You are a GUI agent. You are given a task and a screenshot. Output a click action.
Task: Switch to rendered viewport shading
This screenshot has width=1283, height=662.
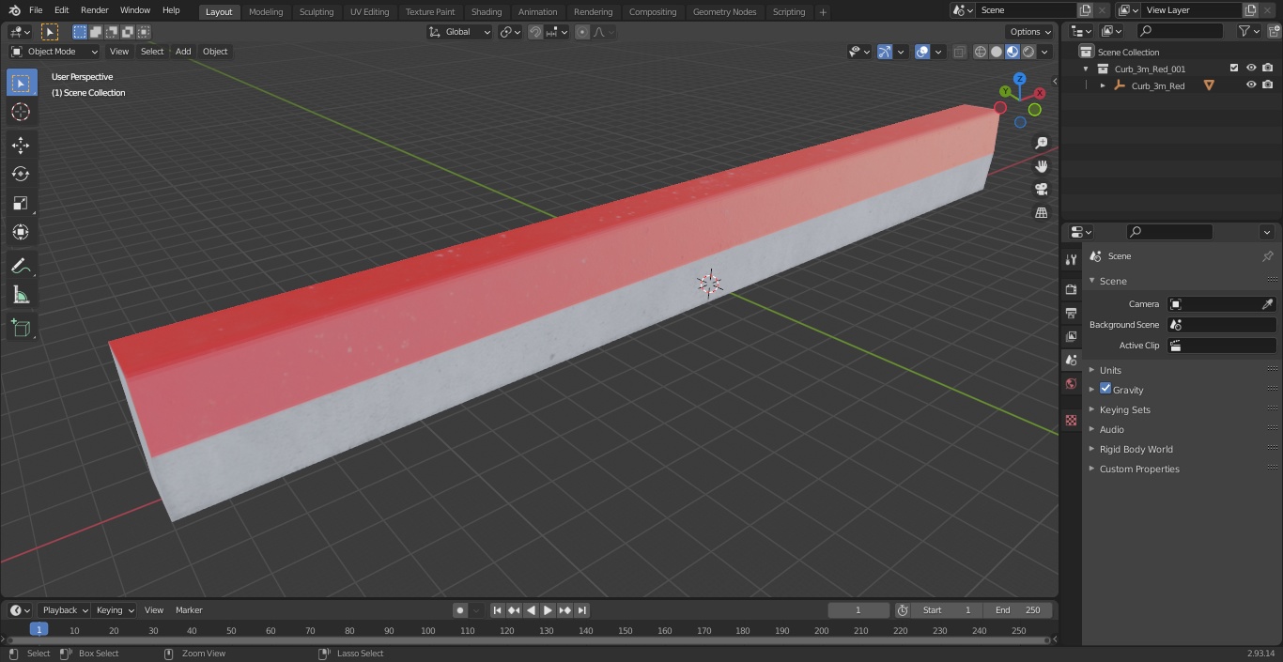(x=1029, y=52)
